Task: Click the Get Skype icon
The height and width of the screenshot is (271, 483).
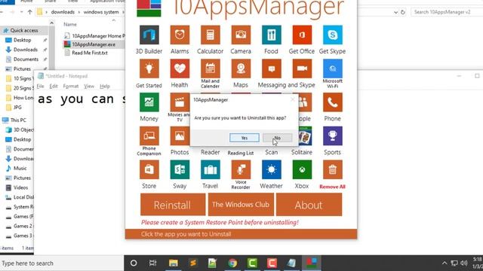Action: tap(332, 35)
